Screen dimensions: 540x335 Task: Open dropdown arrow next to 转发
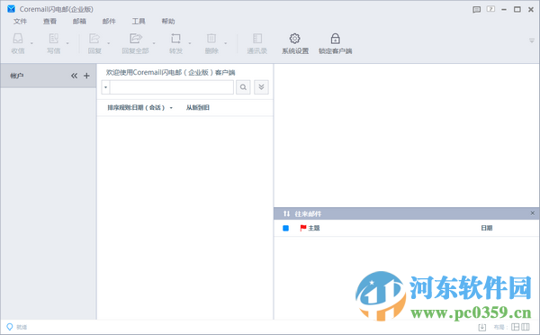click(x=190, y=43)
